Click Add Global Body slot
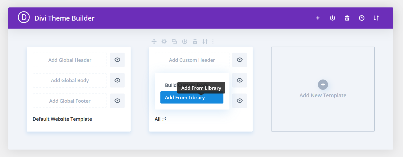This screenshot has height=157, width=403. [x=70, y=80]
